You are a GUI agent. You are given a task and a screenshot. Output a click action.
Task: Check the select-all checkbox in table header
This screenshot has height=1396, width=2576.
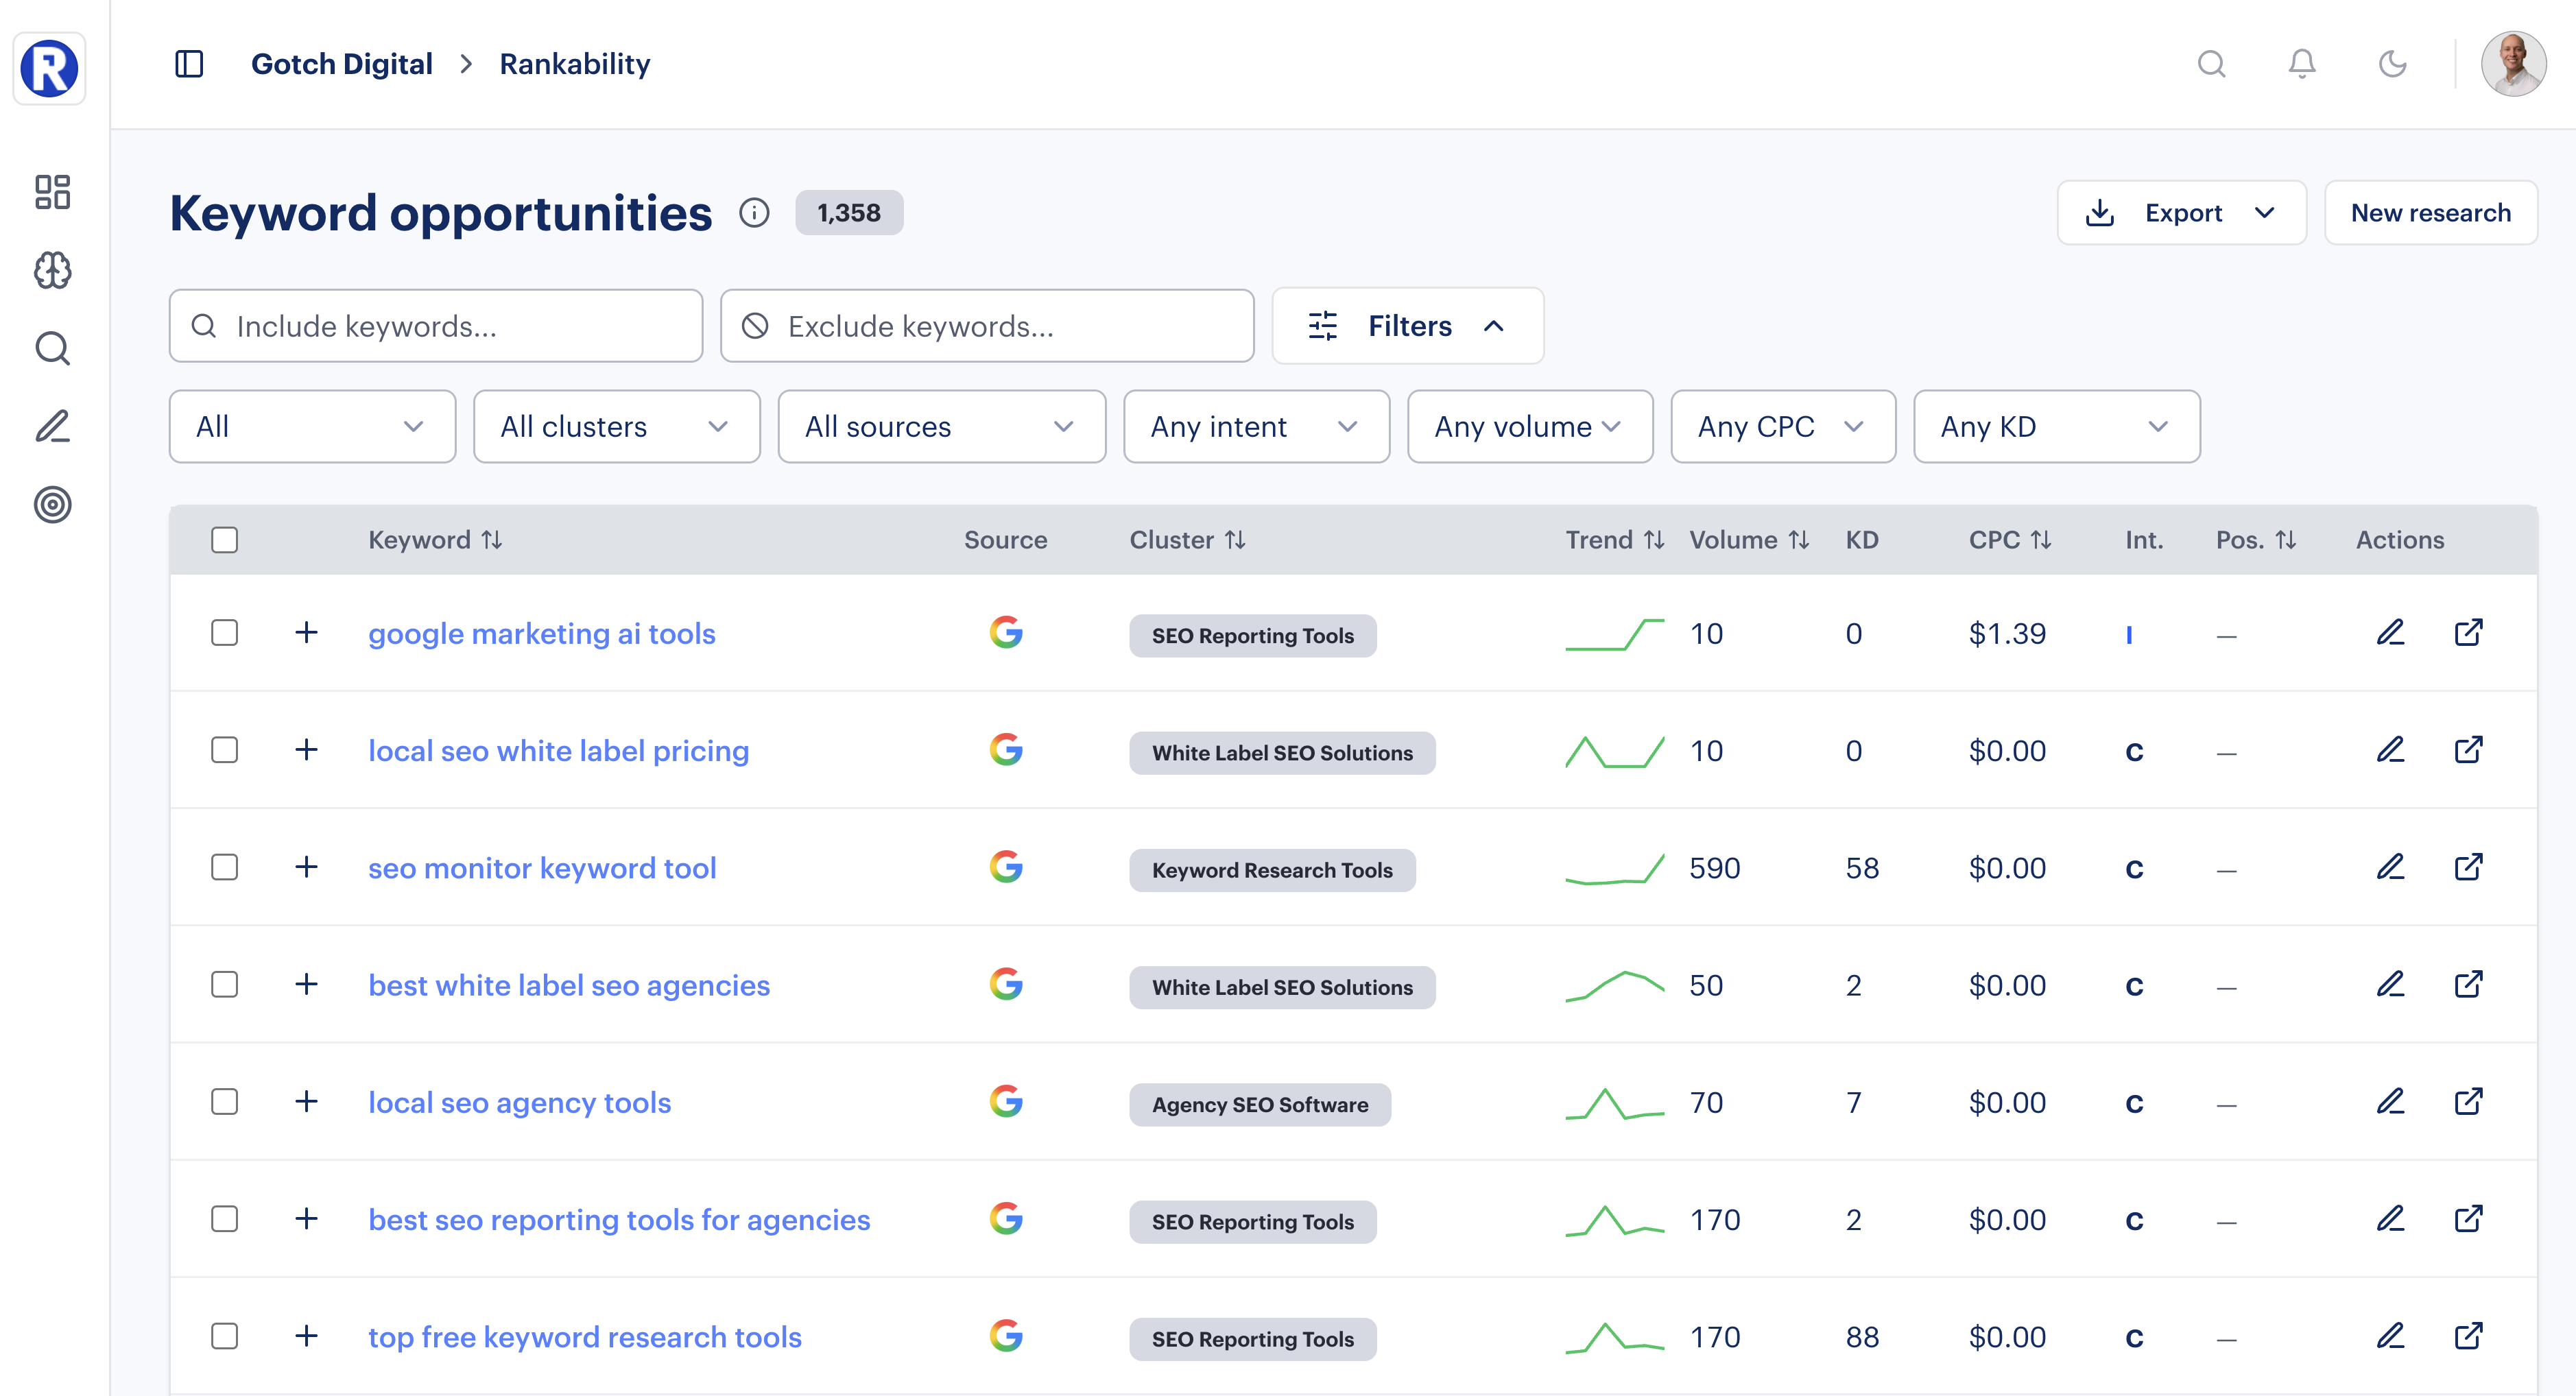coord(224,539)
